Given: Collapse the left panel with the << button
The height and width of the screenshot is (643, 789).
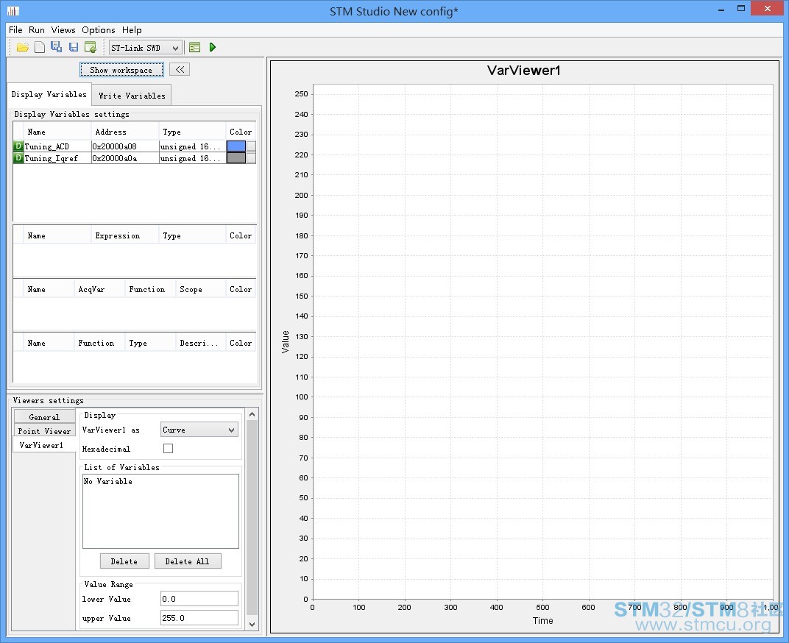Looking at the screenshot, I should tap(180, 69).
